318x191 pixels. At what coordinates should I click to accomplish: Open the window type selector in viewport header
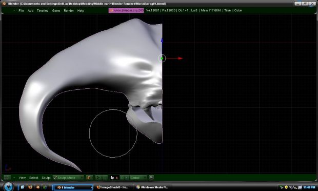[x=7, y=178]
